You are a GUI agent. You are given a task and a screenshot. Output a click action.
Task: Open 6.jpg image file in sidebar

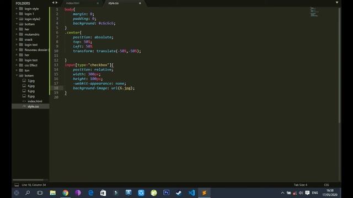(31, 91)
